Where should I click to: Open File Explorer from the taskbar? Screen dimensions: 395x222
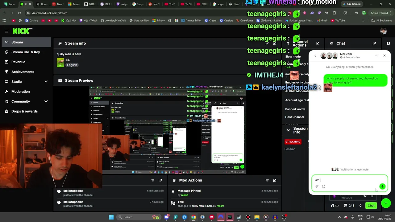point(257,217)
